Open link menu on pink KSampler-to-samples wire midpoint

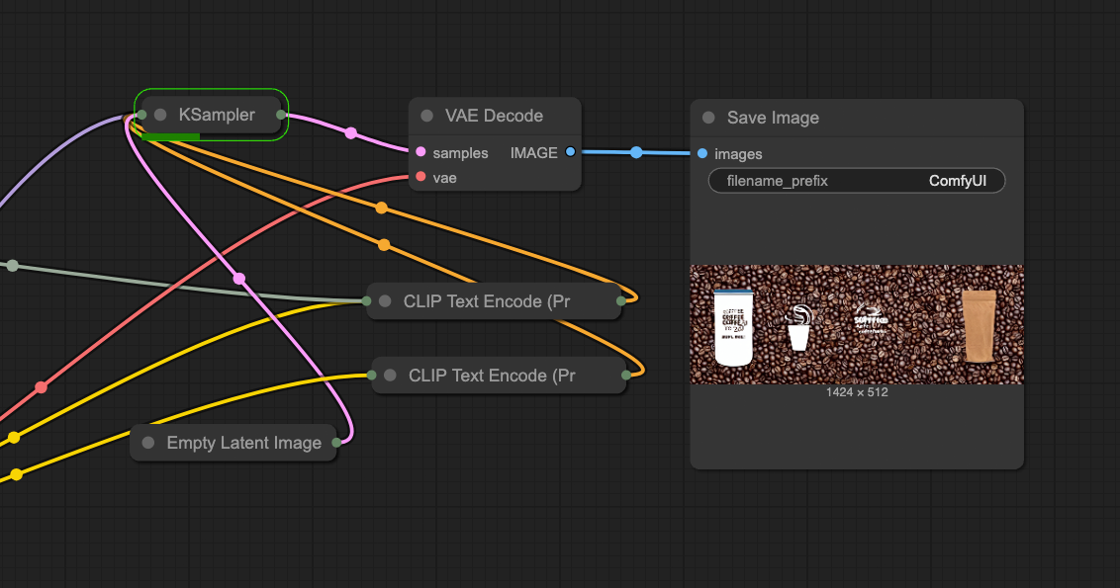350,132
